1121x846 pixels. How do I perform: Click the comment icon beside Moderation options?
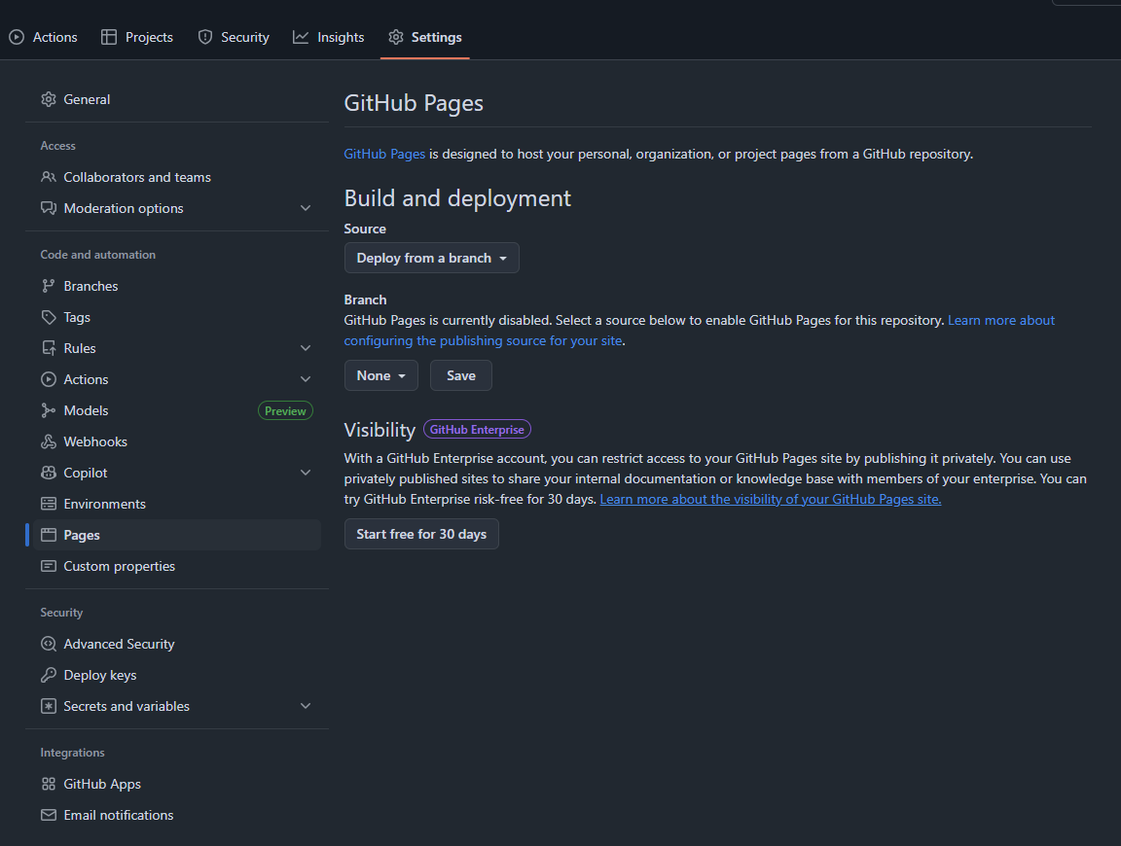[x=49, y=208]
